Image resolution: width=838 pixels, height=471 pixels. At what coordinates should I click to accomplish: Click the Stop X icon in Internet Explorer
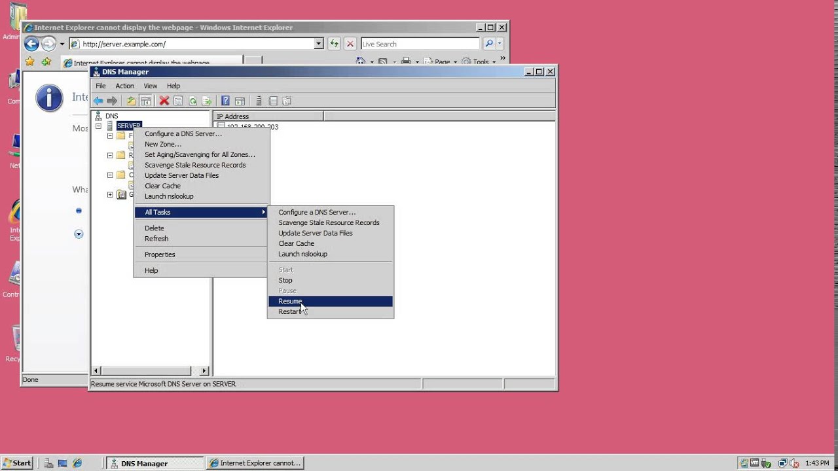click(x=350, y=44)
